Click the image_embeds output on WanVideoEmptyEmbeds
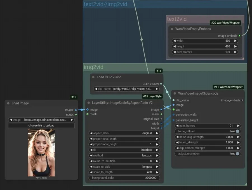Screen dimensions: 252x190 pos(239,36)
